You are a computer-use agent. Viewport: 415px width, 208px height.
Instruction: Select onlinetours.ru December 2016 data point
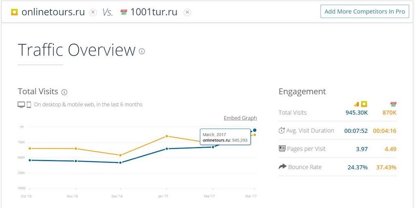click(120, 163)
